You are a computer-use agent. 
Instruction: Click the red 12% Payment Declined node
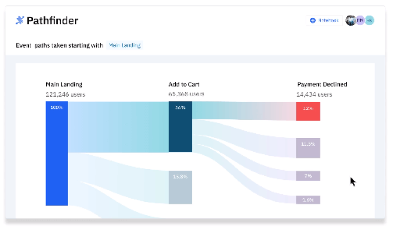tap(308, 111)
